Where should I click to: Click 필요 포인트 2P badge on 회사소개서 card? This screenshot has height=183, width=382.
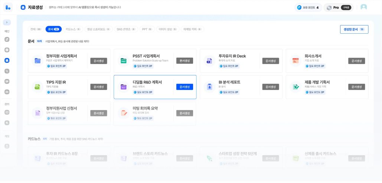pos(315,66)
